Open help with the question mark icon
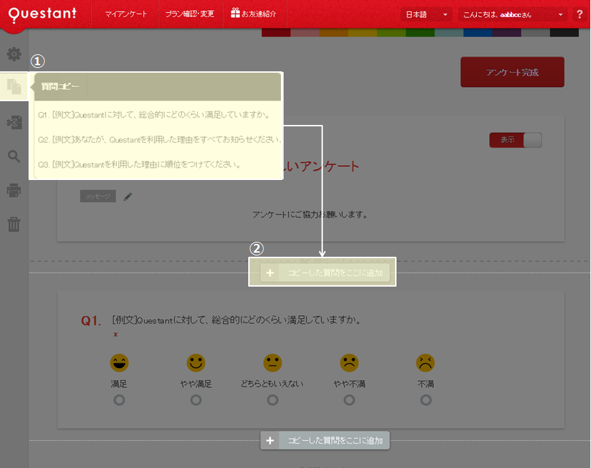 (579, 14)
